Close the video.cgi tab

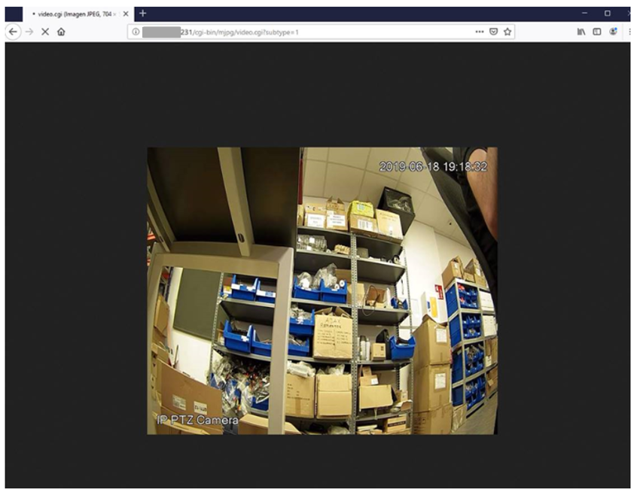pyautogui.click(x=126, y=14)
